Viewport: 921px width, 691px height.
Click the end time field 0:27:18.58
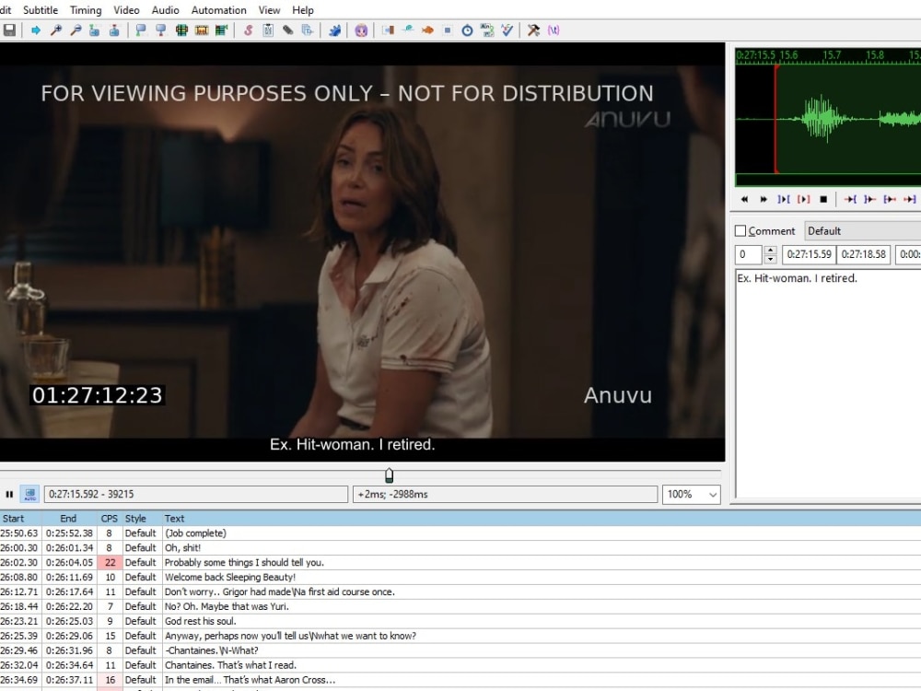point(864,254)
